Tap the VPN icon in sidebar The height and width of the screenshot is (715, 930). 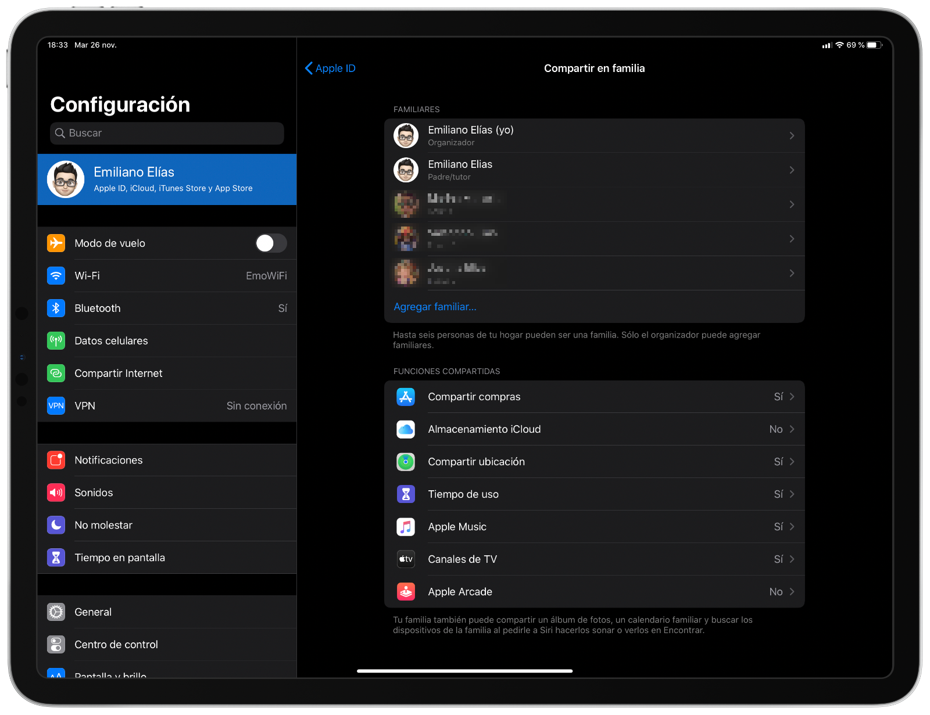pyautogui.click(x=56, y=405)
